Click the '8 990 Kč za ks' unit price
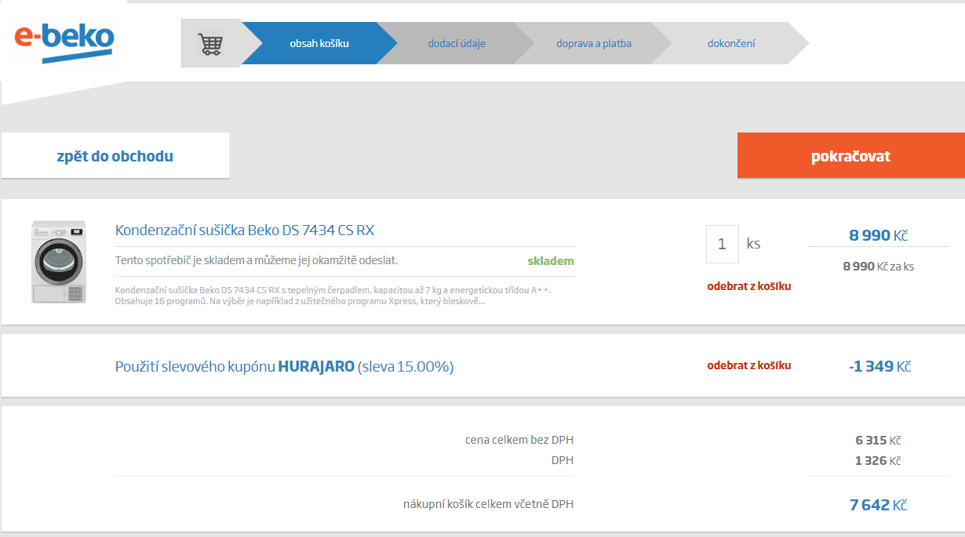 tap(878, 267)
